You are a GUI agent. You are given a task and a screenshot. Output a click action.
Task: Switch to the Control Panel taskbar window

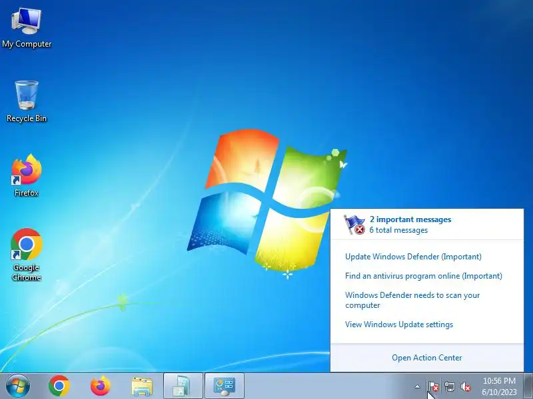[225, 386]
